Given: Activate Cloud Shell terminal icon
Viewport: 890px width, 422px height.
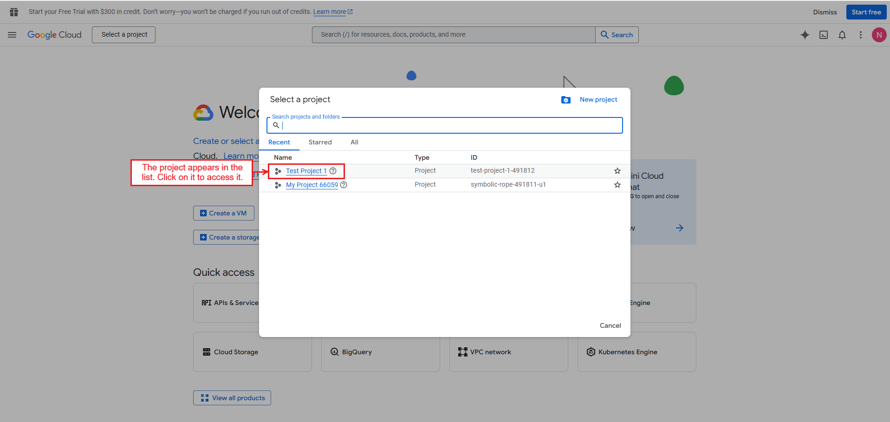Looking at the screenshot, I should (823, 35).
